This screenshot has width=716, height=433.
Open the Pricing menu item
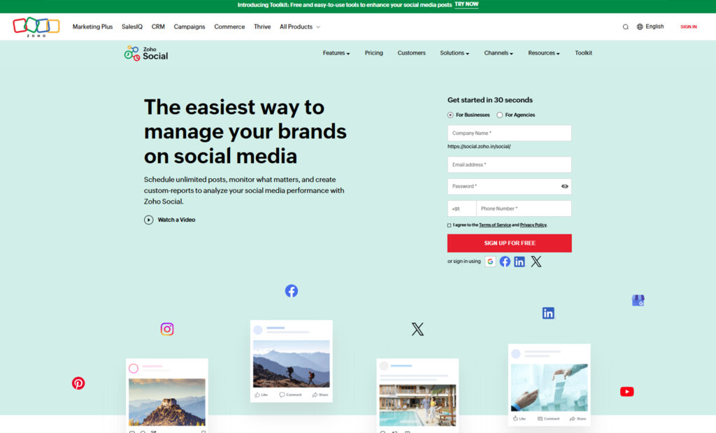pyautogui.click(x=373, y=53)
